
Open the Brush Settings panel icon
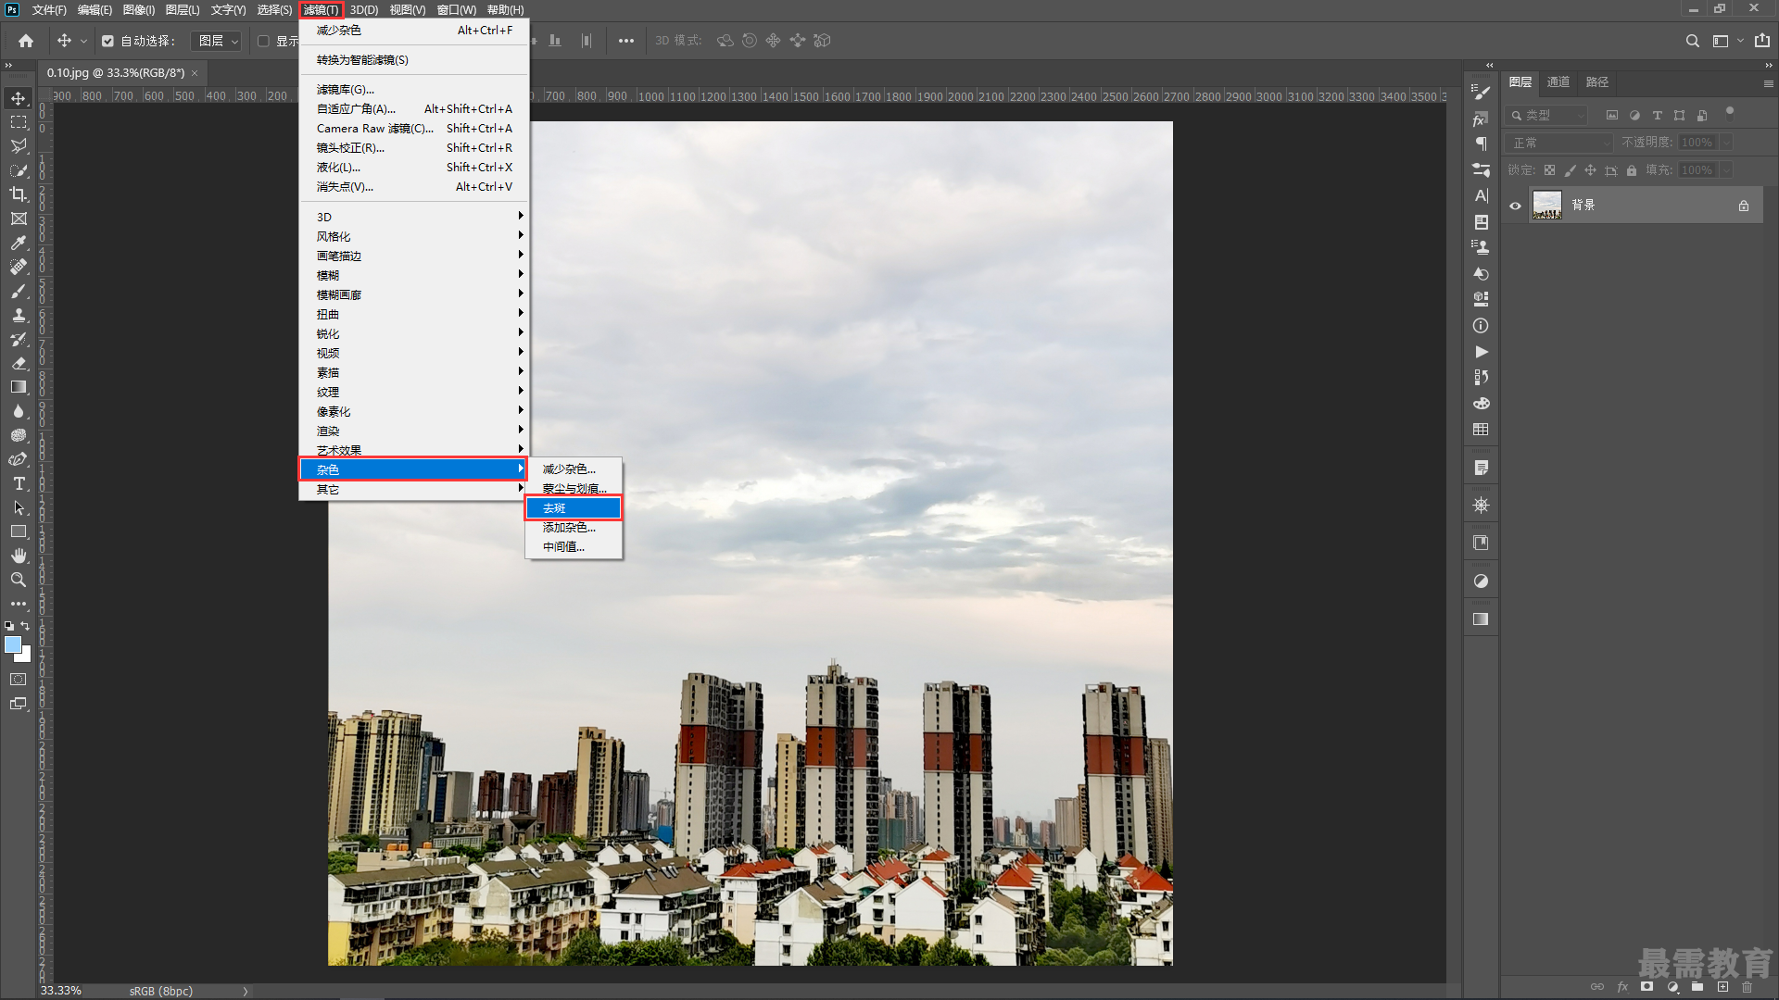point(1481,93)
